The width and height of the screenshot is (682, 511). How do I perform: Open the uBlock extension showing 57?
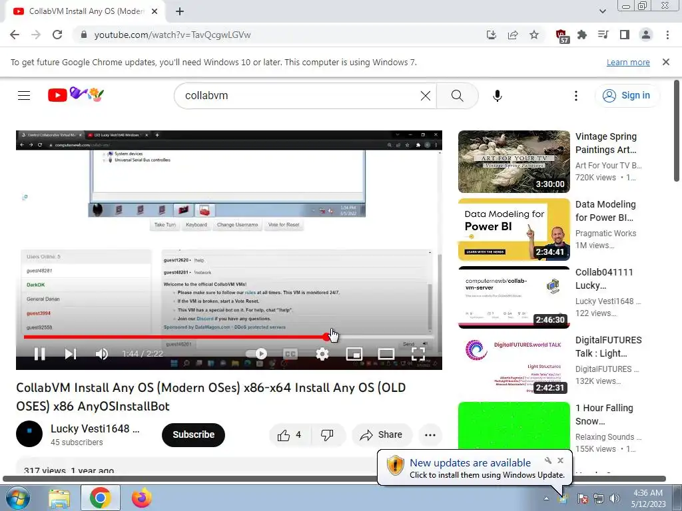(x=562, y=36)
